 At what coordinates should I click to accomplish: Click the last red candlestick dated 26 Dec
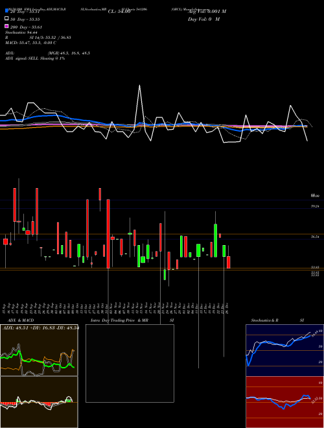pos(229,263)
